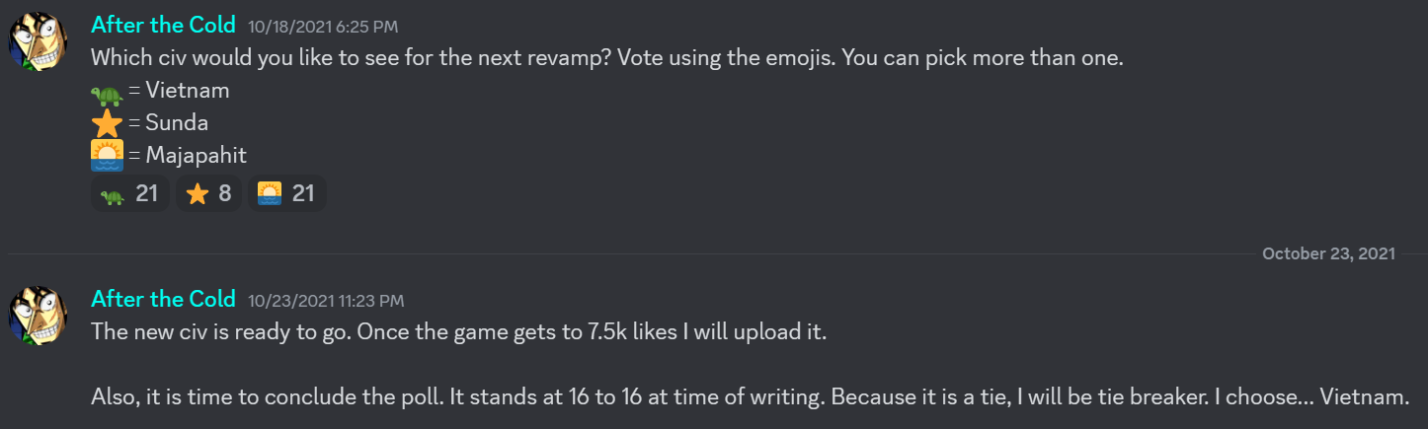The image size is (1428, 429).
Task: Click the After the Cold username in the second message
Action: coord(163,299)
